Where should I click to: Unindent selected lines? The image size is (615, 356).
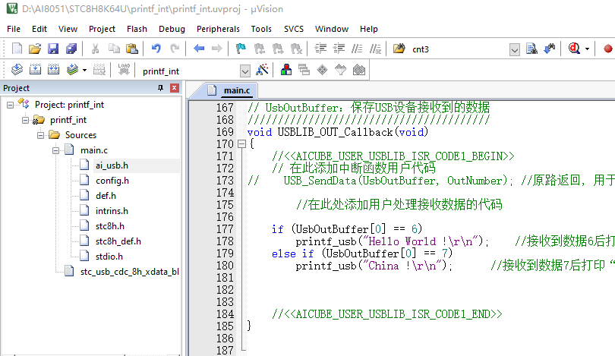click(339, 49)
